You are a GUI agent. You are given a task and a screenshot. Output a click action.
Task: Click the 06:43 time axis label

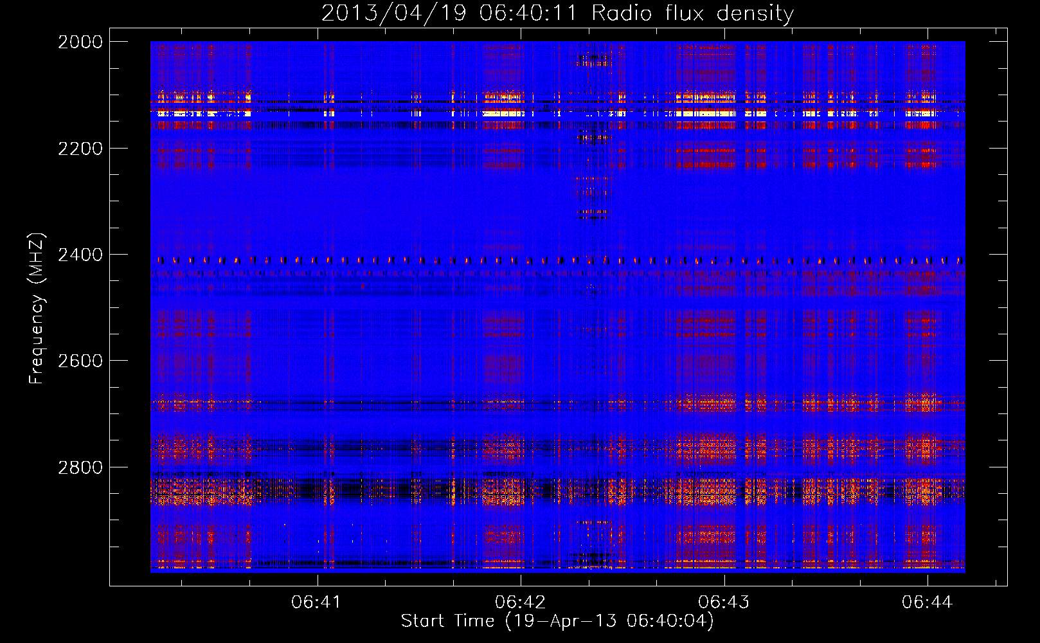pyautogui.click(x=724, y=602)
